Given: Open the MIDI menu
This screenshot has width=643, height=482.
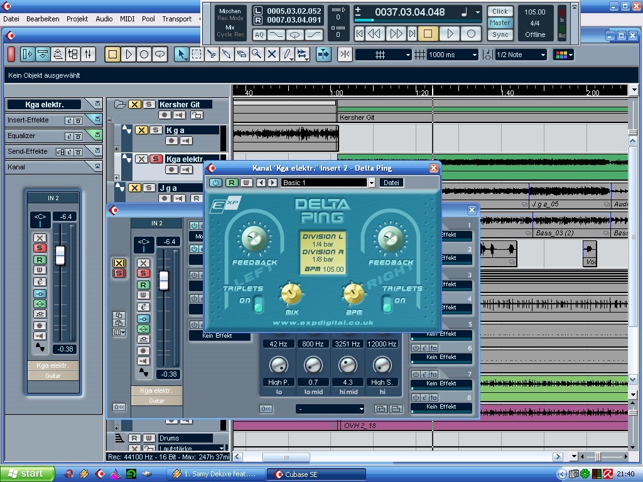Looking at the screenshot, I should pos(127,19).
